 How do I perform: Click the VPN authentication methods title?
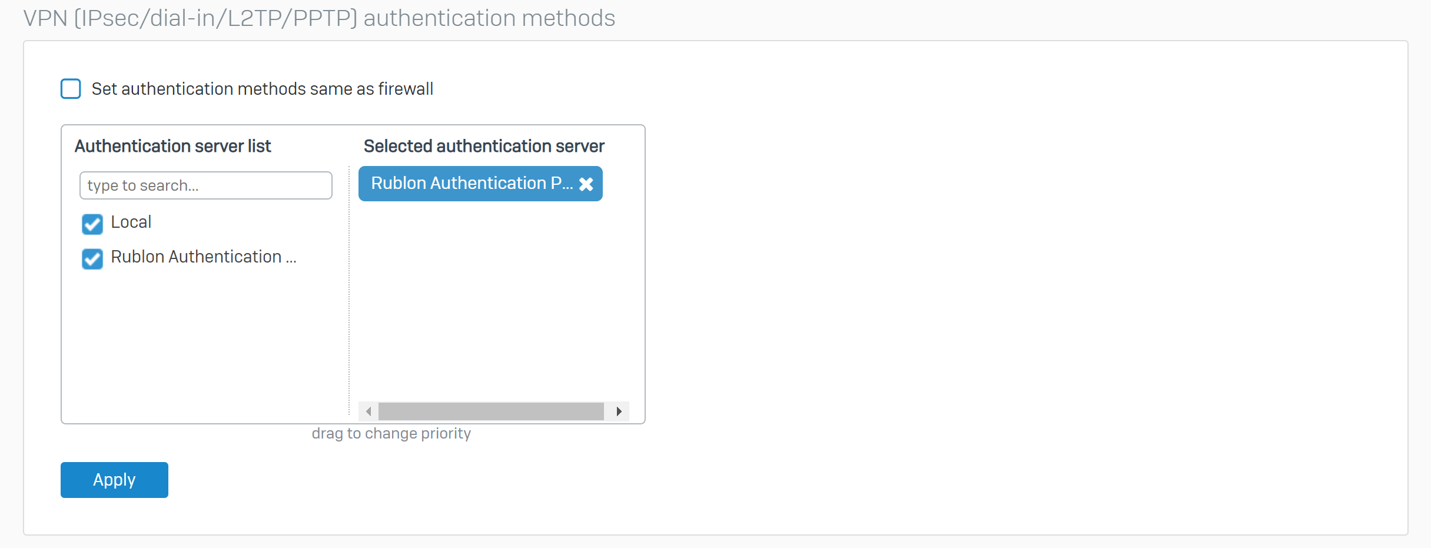(319, 18)
